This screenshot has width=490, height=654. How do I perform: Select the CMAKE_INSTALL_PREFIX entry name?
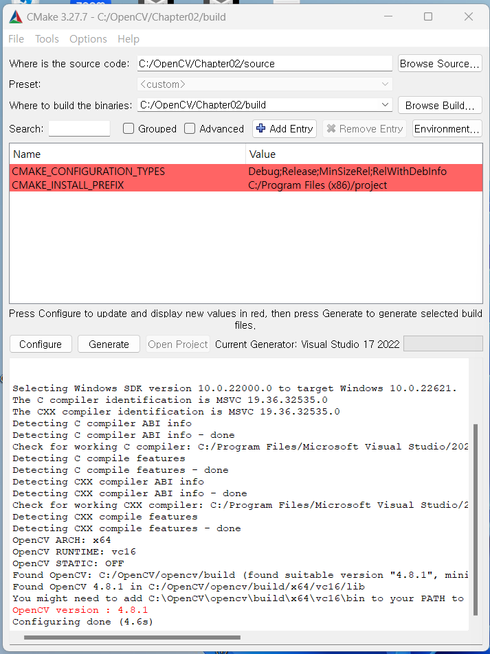[68, 185]
